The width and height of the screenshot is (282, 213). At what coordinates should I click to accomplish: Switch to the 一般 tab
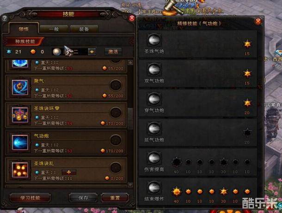pyautogui.click(x=54, y=29)
